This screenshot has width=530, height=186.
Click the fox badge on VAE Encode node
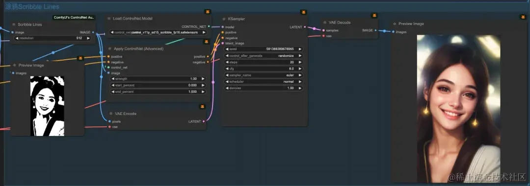click(202, 107)
